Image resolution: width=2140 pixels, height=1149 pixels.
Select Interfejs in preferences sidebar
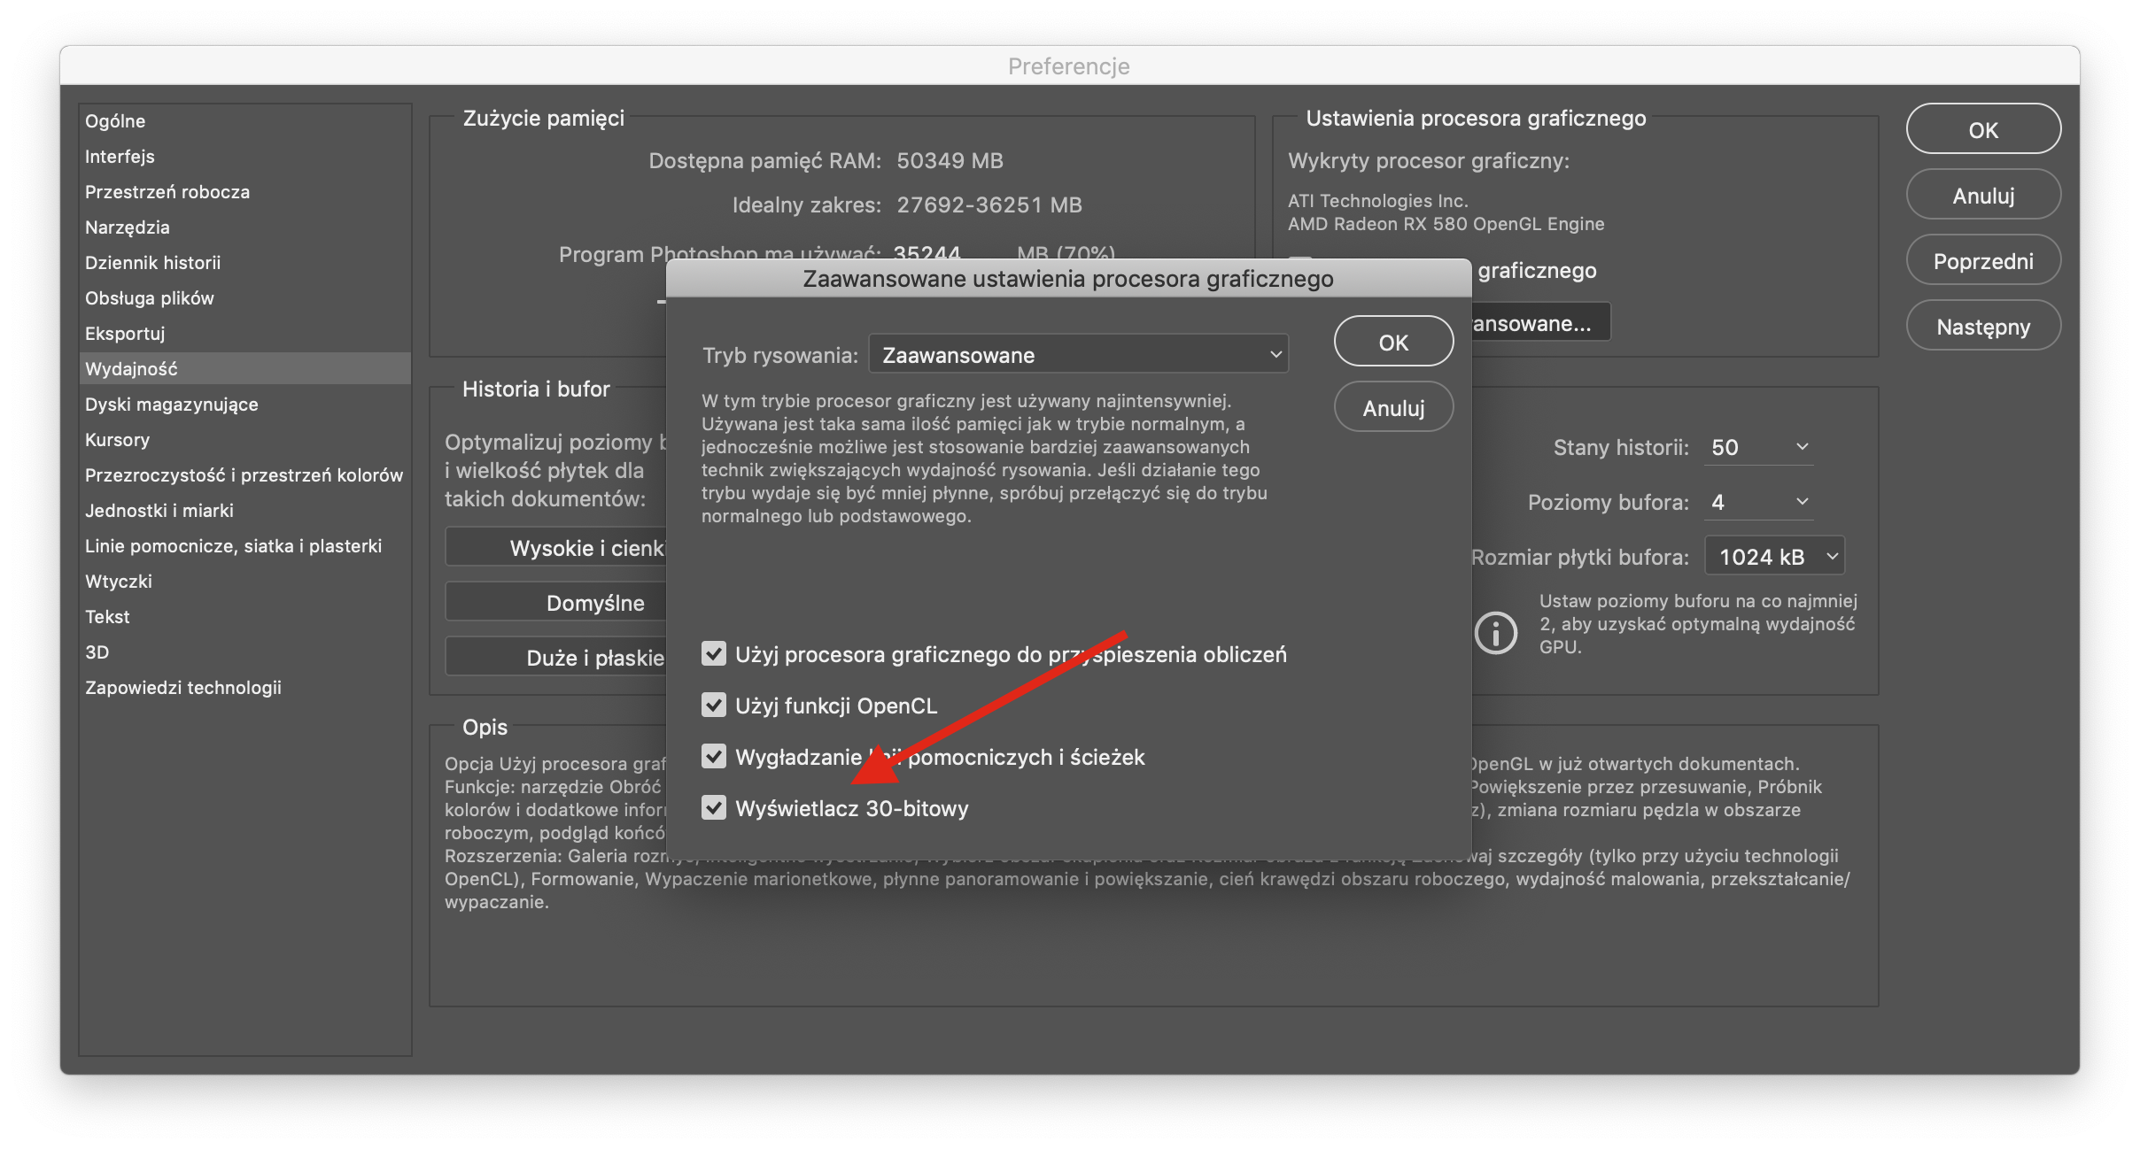[x=120, y=157]
